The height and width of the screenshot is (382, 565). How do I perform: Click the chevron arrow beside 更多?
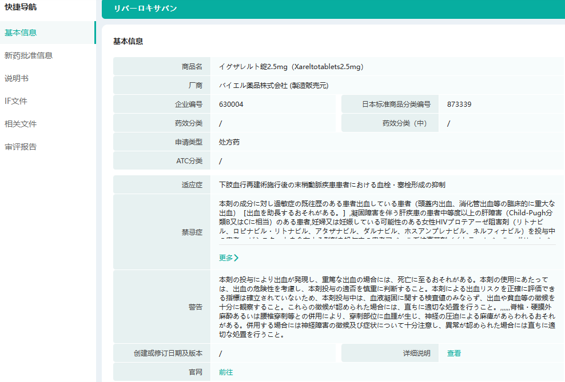tap(236, 258)
